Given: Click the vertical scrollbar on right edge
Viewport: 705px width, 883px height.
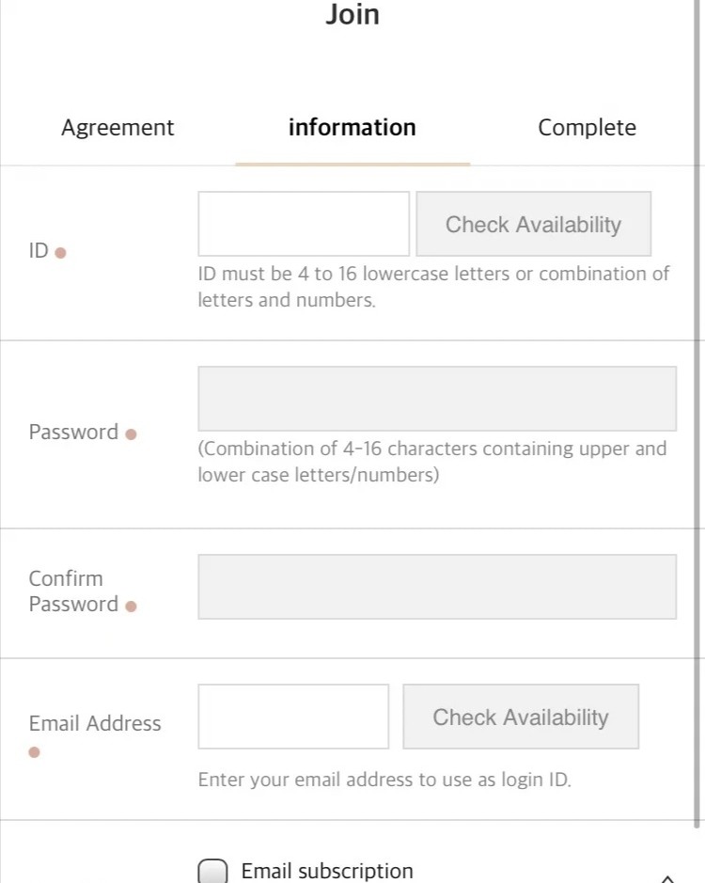Looking at the screenshot, I should (697, 414).
